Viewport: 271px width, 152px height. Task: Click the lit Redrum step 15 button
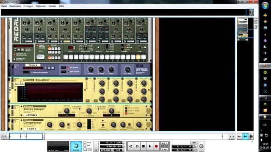(x=138, y=57)
